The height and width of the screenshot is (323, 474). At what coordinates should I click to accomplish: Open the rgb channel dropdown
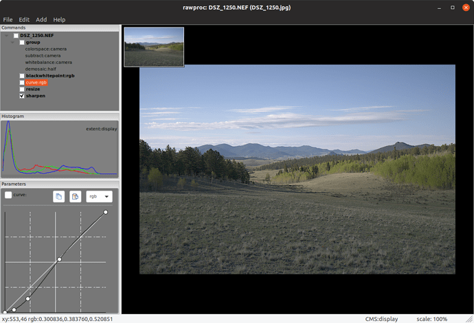point(99,197)
